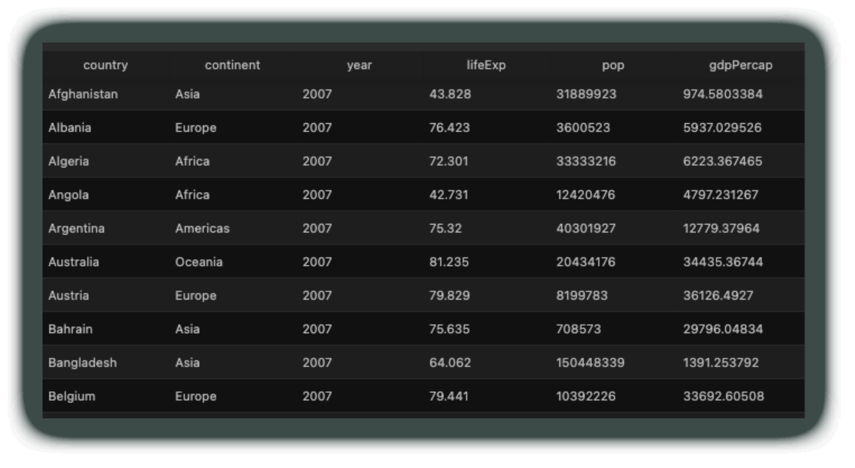Click Australia's GDP value 34435.36744
The height and width of the screenshot is (468, 855).
[723, 262]
